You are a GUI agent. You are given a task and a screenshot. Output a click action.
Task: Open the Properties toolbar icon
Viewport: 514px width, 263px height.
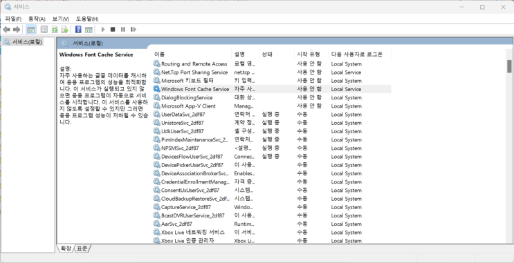click(44, 30)
